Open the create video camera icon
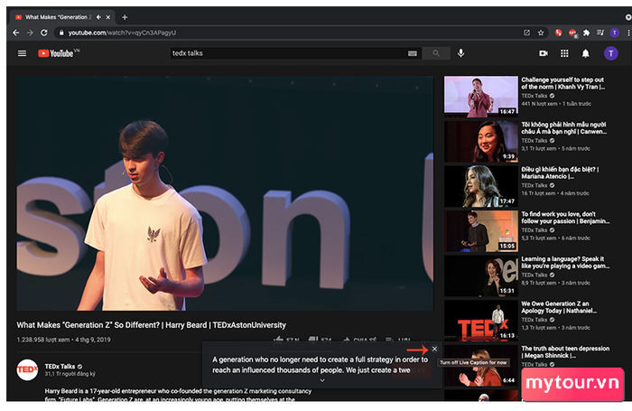Screen dimensions: 632x411 544,53
